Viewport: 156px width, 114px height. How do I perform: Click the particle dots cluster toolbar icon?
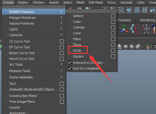[x=145, y=10]
